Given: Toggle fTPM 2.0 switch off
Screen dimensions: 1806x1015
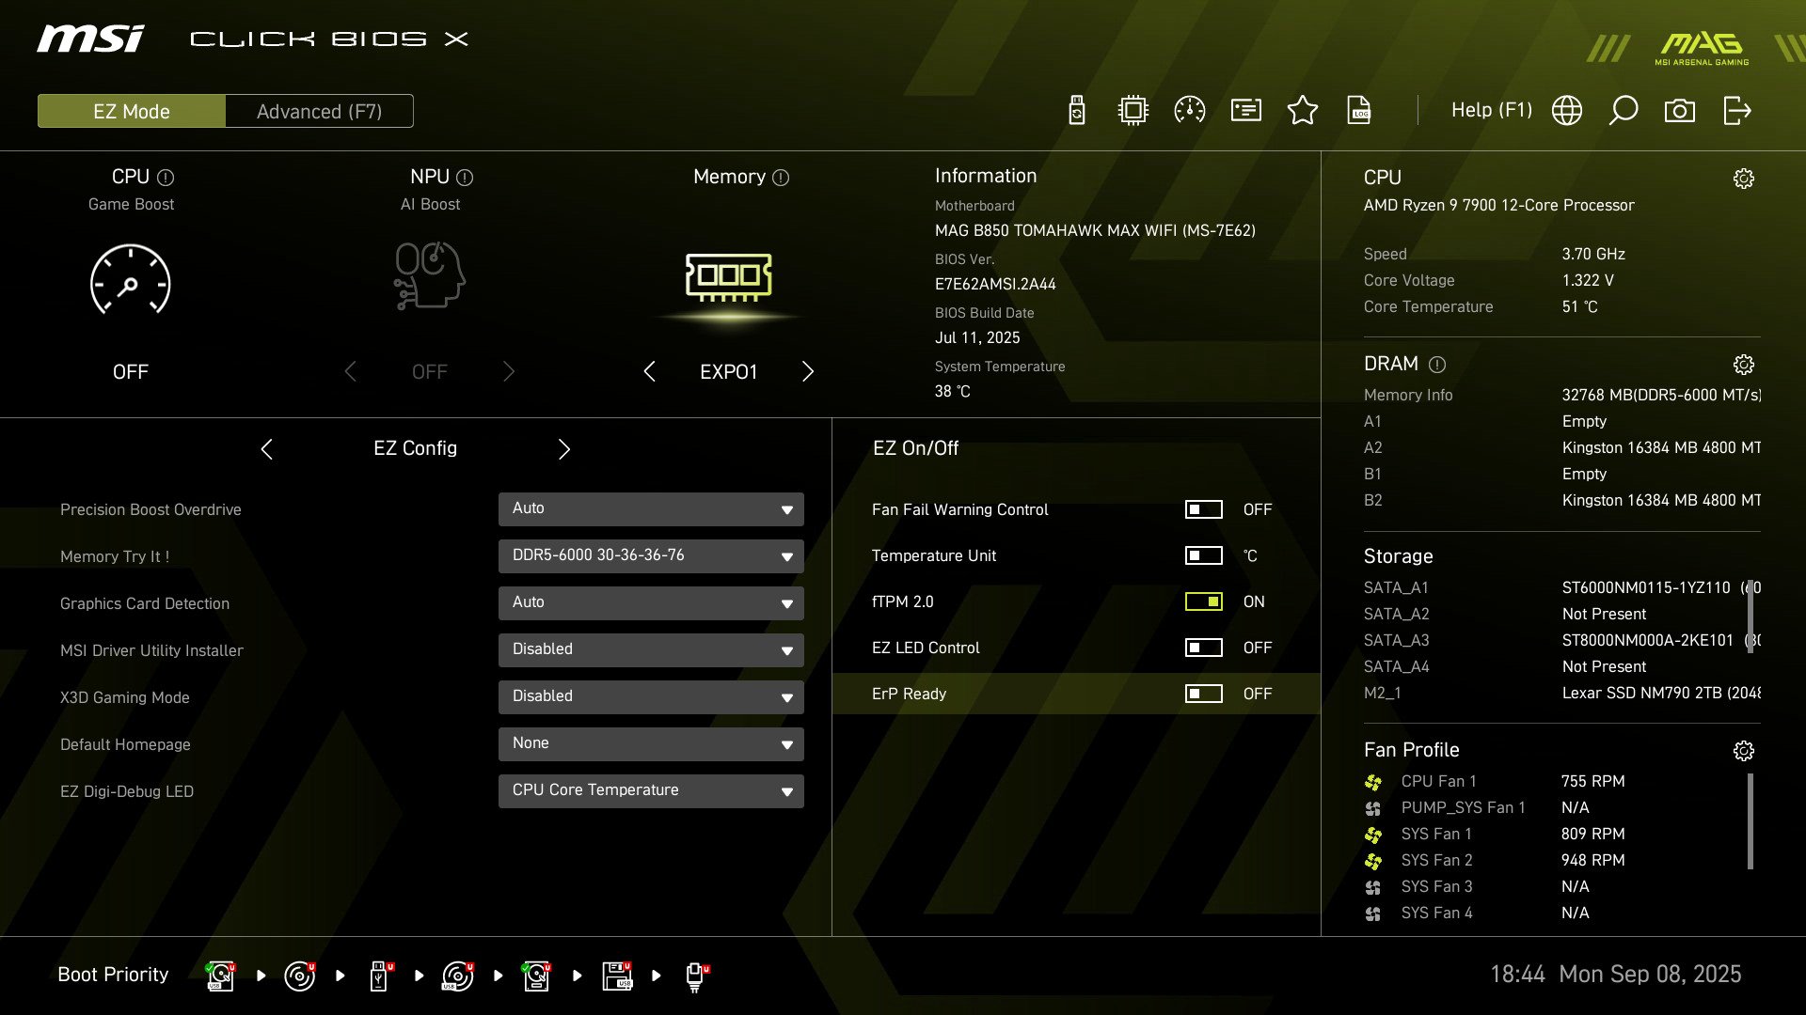Looking at the screenshot, I should pyautogui.click(x=1203, y=601).
